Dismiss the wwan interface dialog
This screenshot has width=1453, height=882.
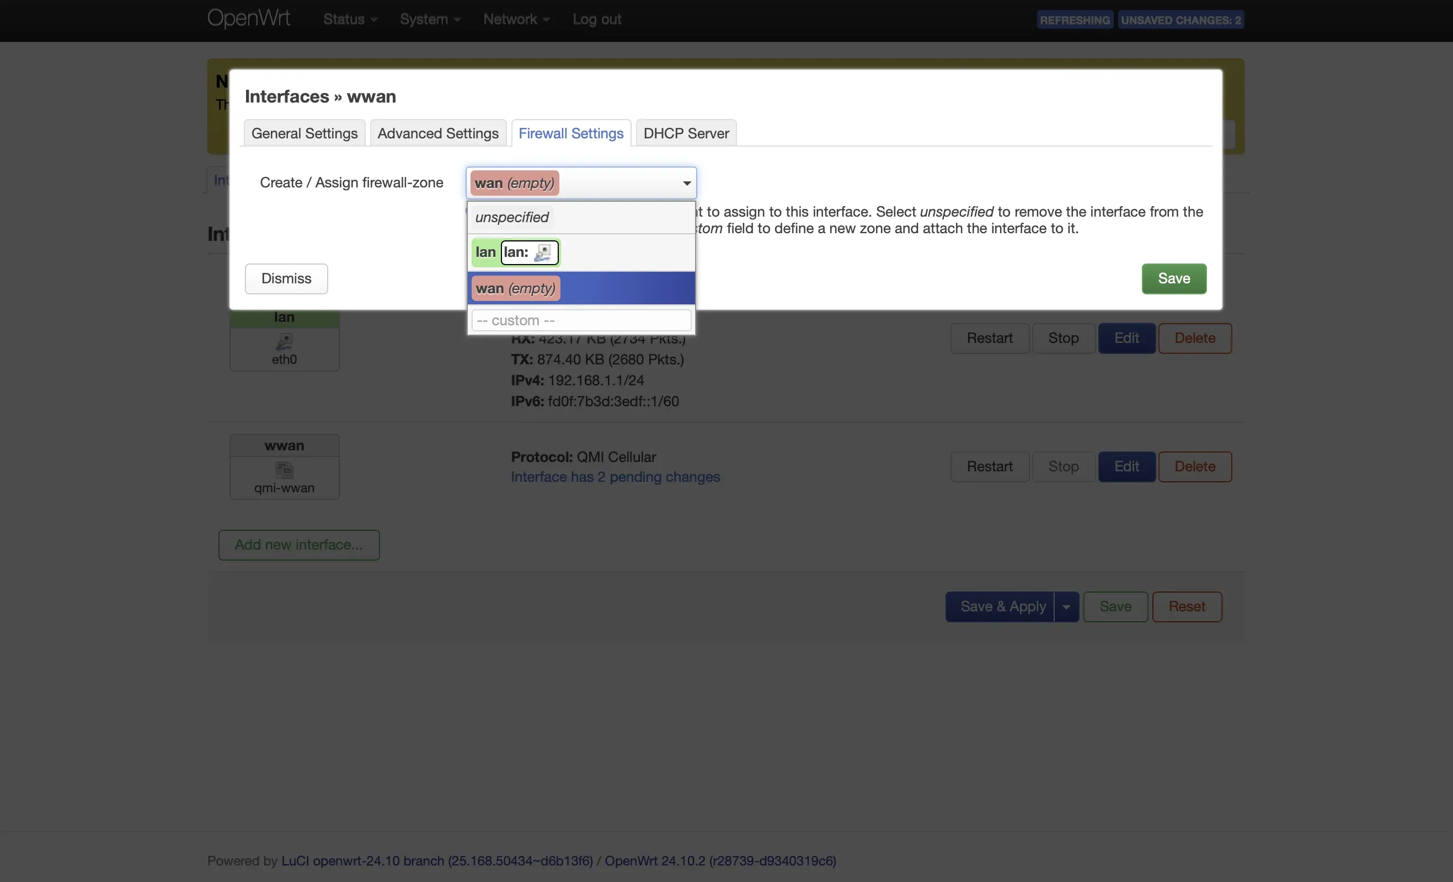click(x=286, y=279)
